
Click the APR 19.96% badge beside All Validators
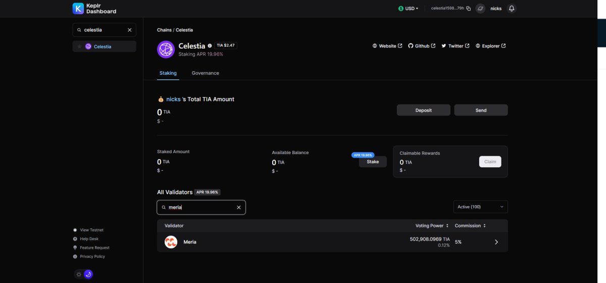tap(208, 192)
